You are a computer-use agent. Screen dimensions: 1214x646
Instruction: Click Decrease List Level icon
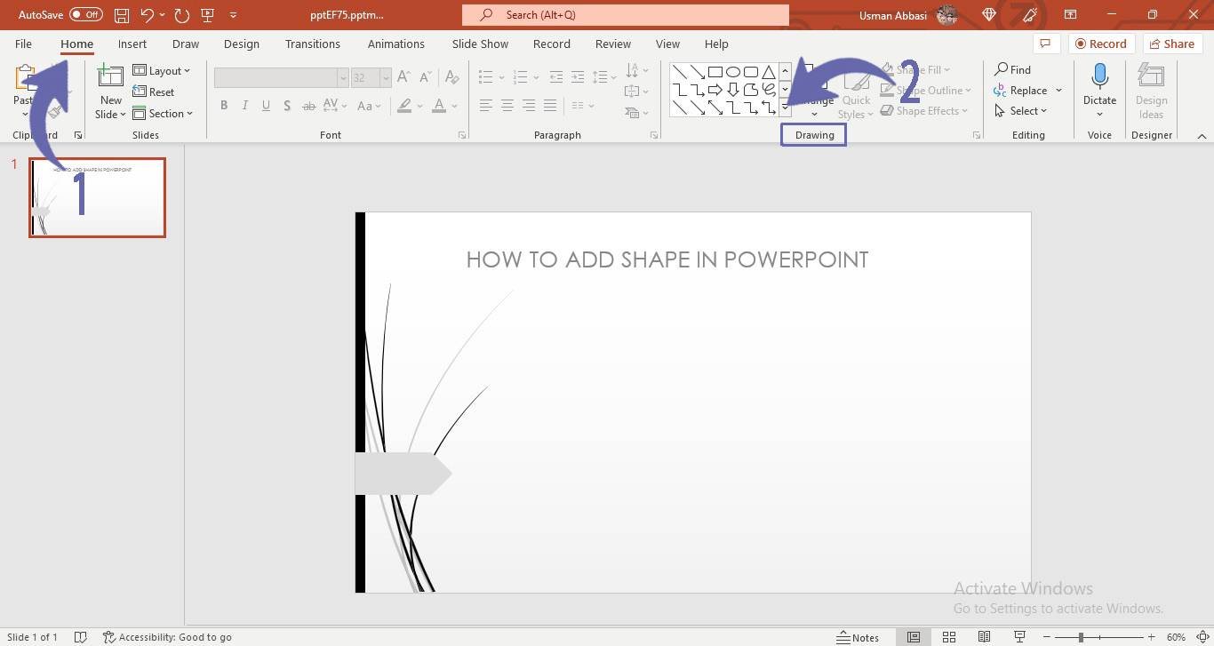[556, 78]
